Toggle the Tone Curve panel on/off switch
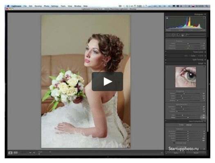This screenshot has height=163, width=215. pyautogui.click(x=166, y=52)
